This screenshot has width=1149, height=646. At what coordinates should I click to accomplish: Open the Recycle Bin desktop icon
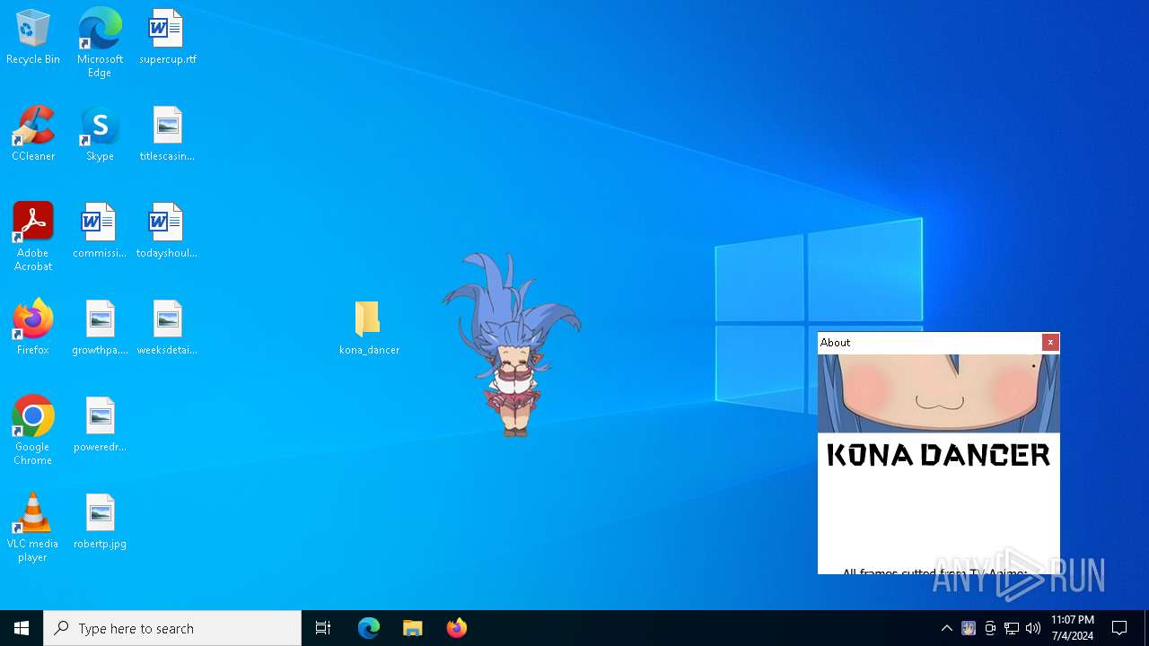33,38
